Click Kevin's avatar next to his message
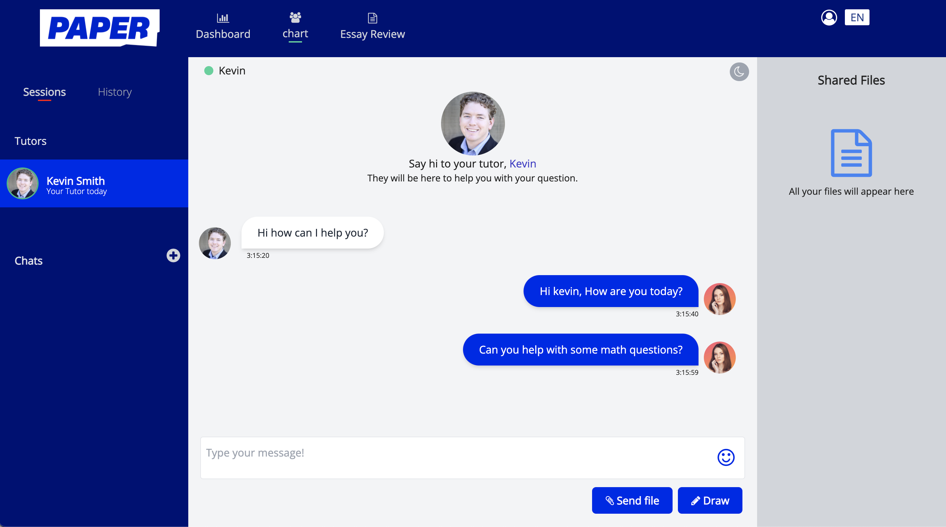946x527 pixels. 215,243
